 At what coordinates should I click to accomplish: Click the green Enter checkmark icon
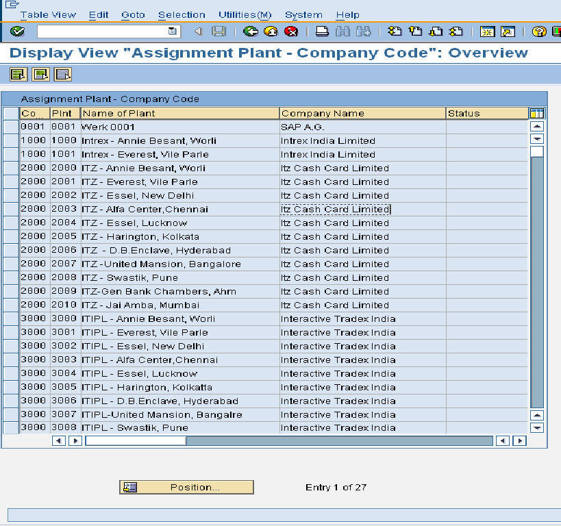(x=17, y=32)
